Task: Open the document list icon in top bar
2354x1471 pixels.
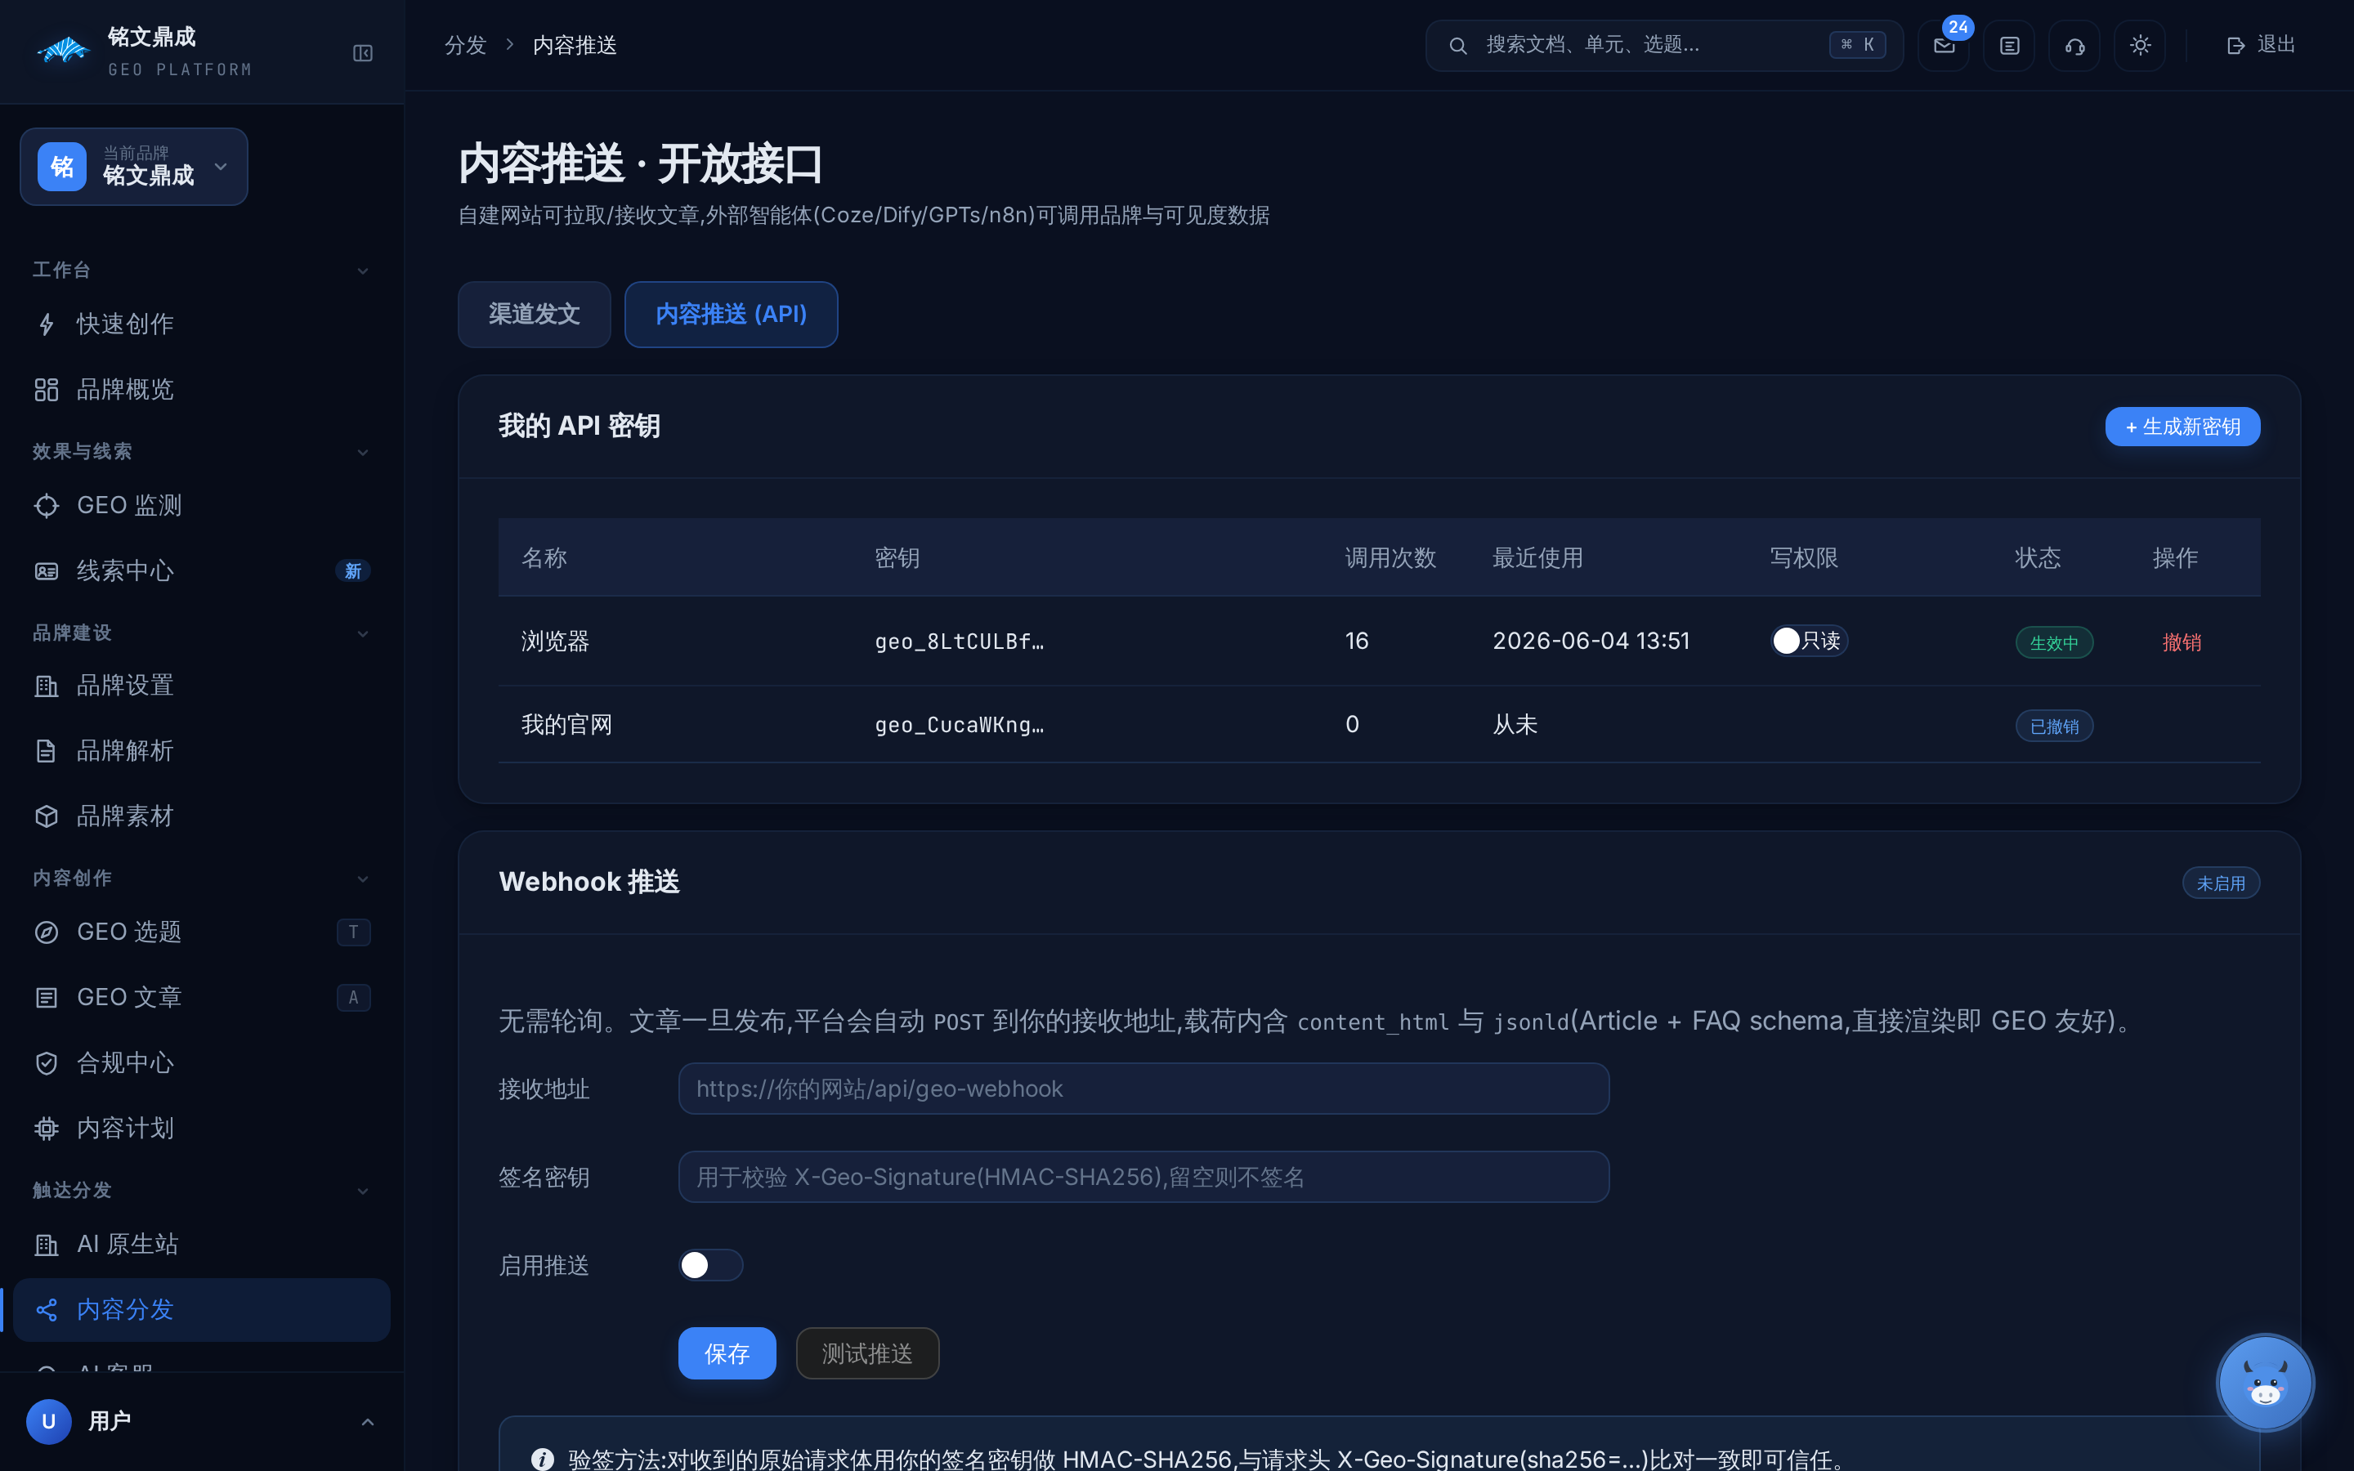Action: click(x=2009, y=46)
